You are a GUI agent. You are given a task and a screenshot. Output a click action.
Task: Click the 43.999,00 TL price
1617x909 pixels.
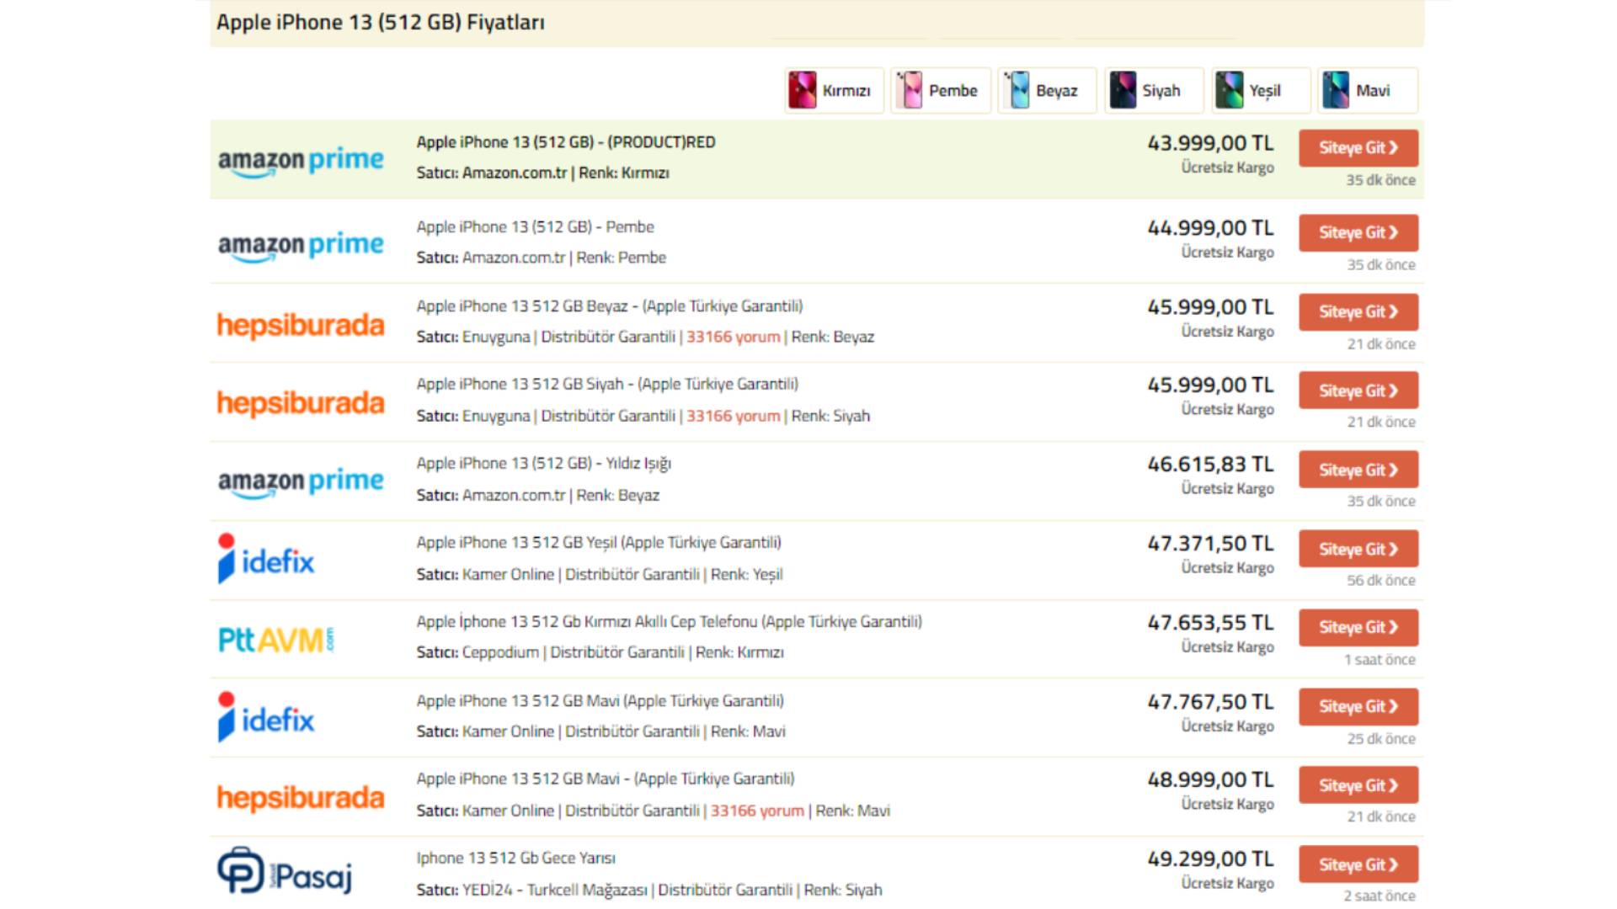(1210, 144)
